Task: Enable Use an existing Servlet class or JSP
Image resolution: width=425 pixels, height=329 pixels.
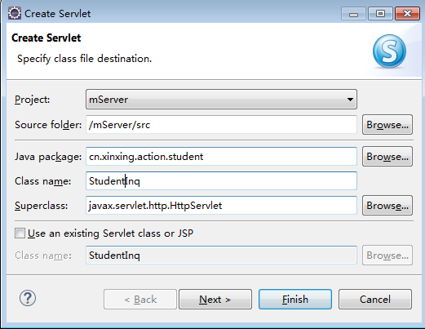Action: coord(20,233)
